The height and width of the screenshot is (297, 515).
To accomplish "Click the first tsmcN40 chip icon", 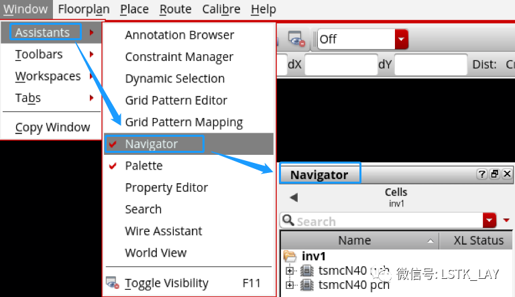I will click(x=306, y=271).
